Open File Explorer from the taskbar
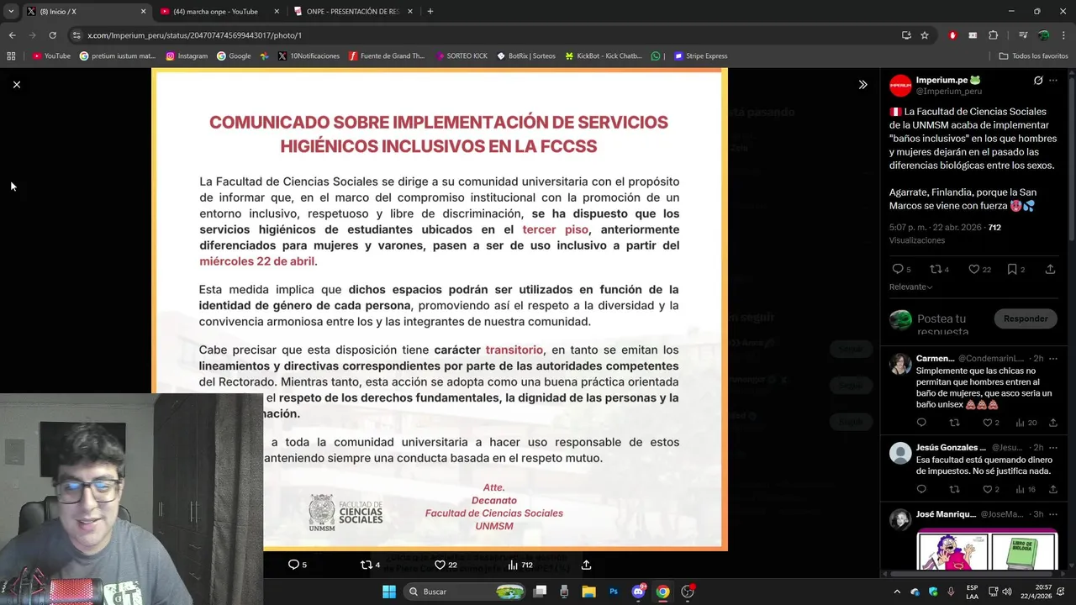This screenshot has height=605, width=1076. click(x=588, y=592)
